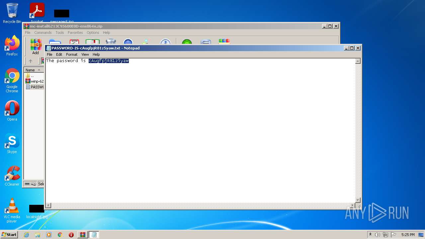Open the Recycle Bin desktop icon
The height and width of the screenshot is (239, 425).
(x=12, y=13)
